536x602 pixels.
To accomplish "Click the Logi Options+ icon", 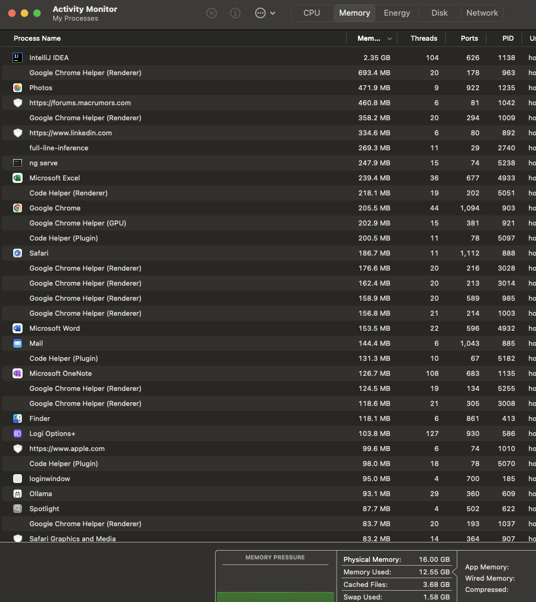I will click(18, 433).
